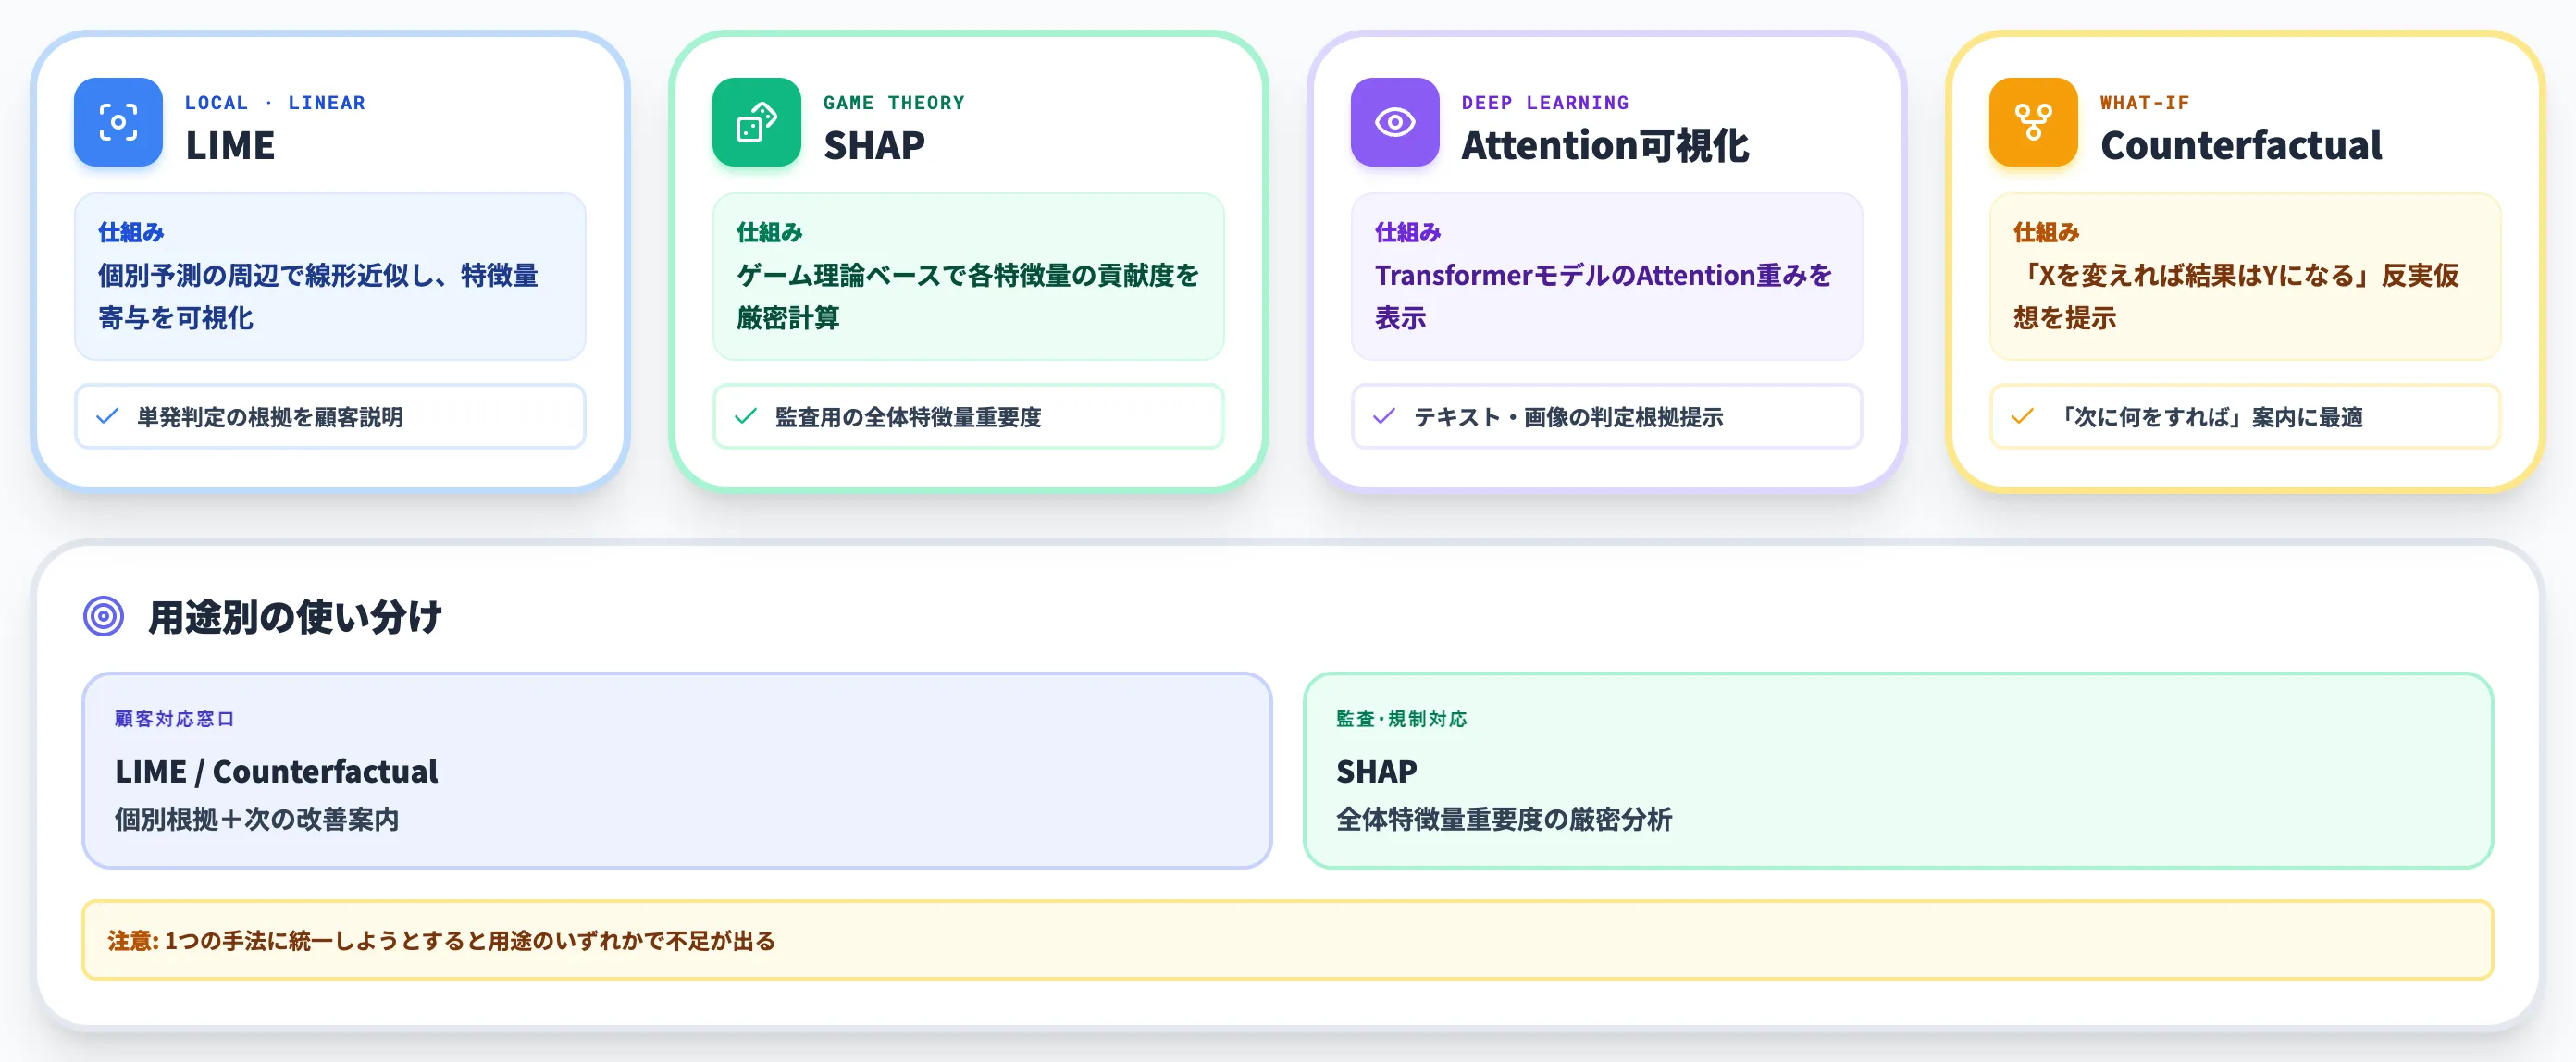Click the orange Counterfactual branch icon
2576x1062 pixels.
coord(2033,122)
